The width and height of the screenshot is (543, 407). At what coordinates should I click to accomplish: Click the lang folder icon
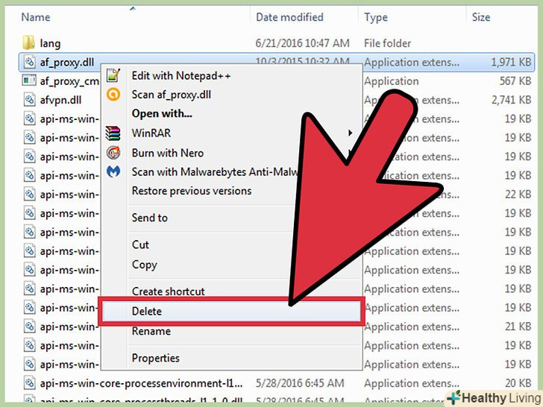[29, 43]
